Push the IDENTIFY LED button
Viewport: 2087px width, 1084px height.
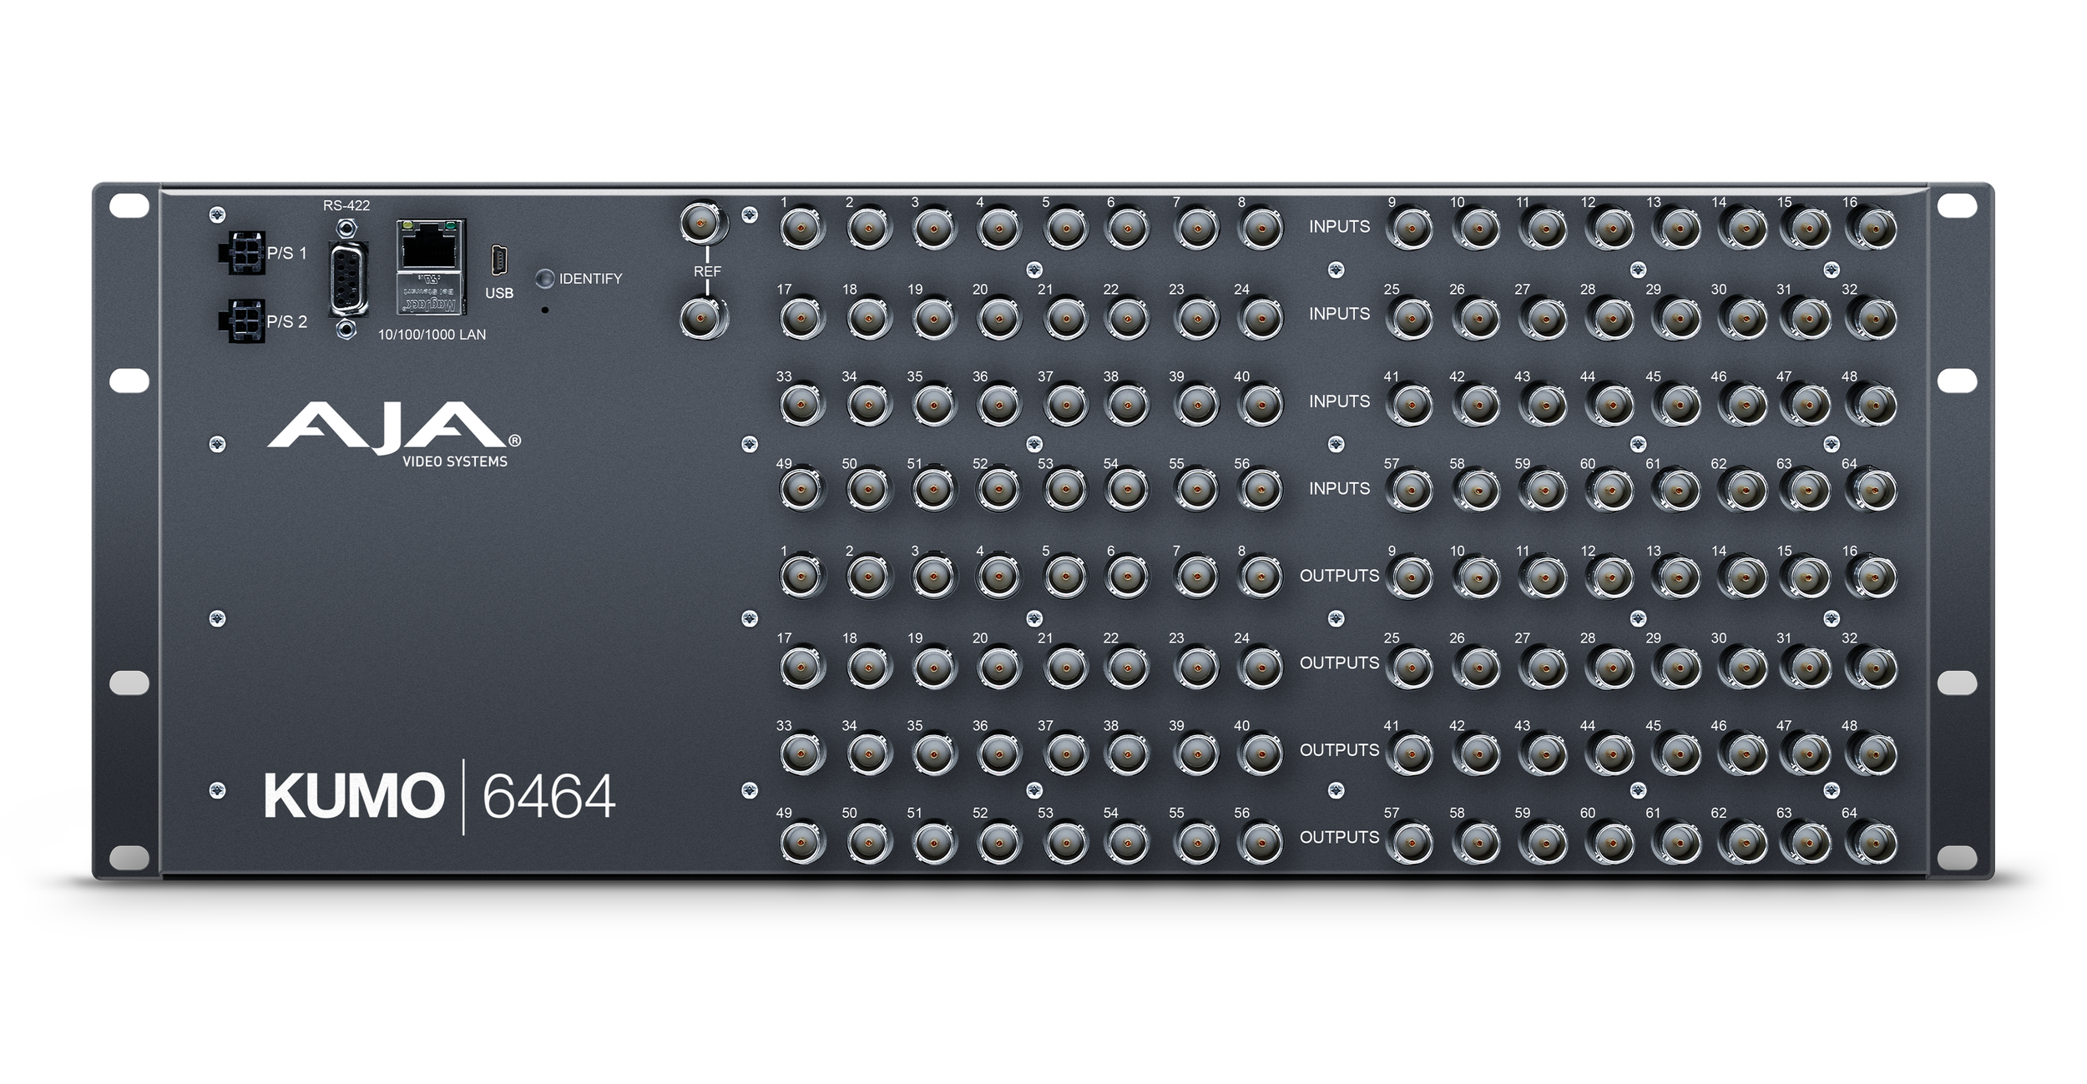[546, 279]
